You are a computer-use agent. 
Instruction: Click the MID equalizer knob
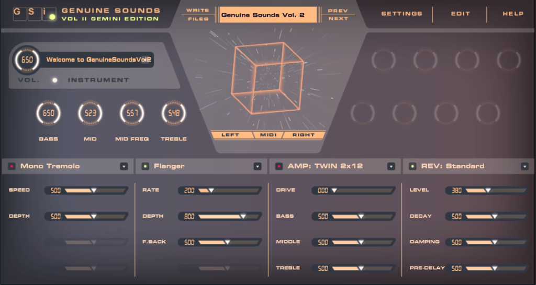point(90,112)
